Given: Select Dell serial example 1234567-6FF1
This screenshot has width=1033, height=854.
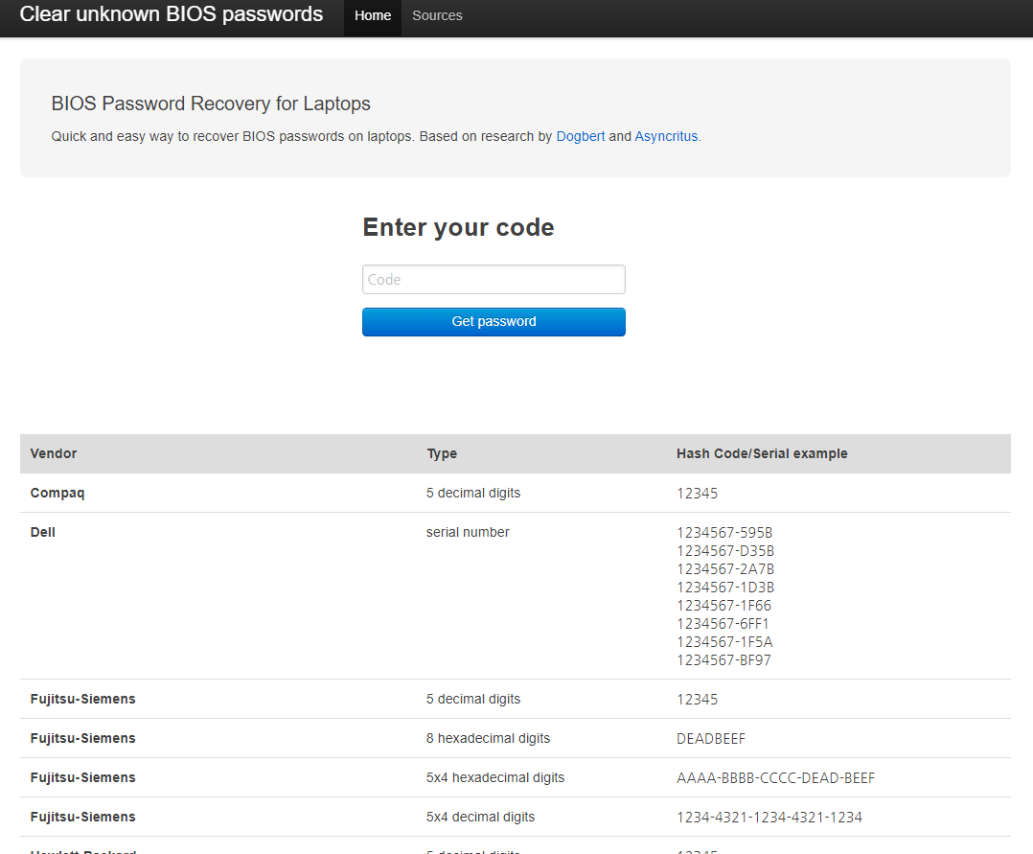Looking at the screenshot, I should pyautogui.click(x=723, y=624).
